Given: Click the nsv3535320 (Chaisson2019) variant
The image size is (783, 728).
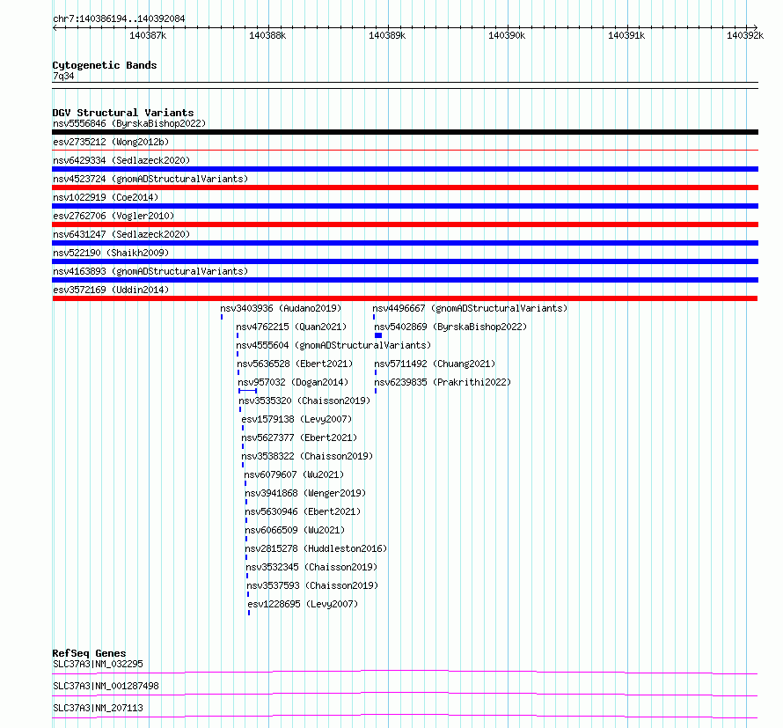Looking at the screenshot, I should tap(304, 401).
